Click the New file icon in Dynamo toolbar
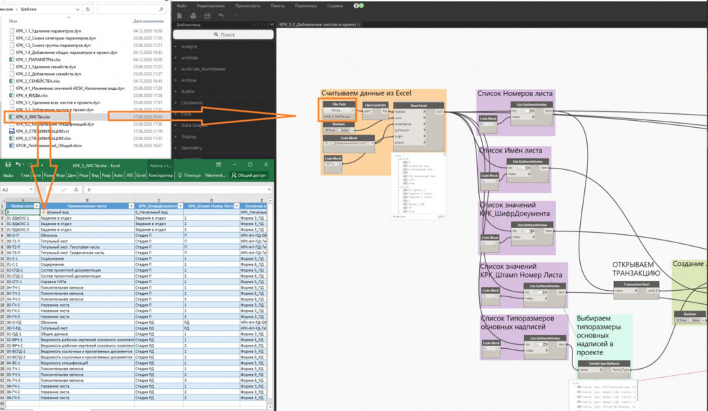 [x=179, y=16]
